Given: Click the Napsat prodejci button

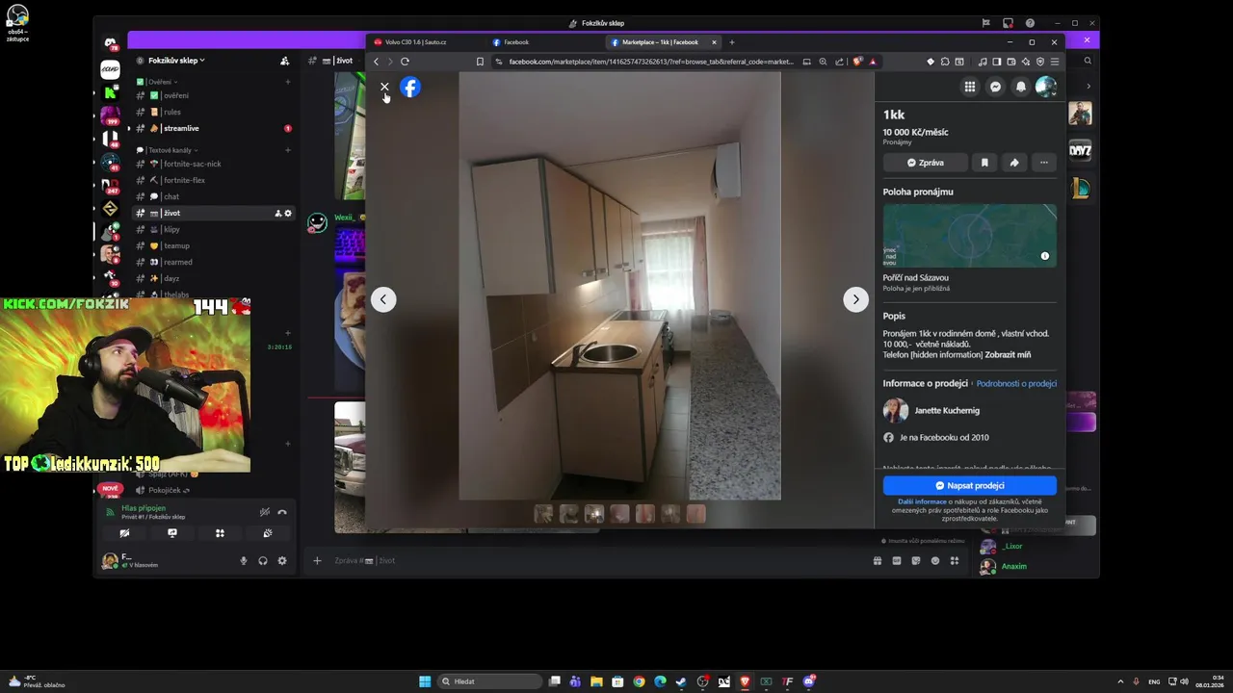Looking at the screenshot, I should pyautogui.click(x=969, y=486).
